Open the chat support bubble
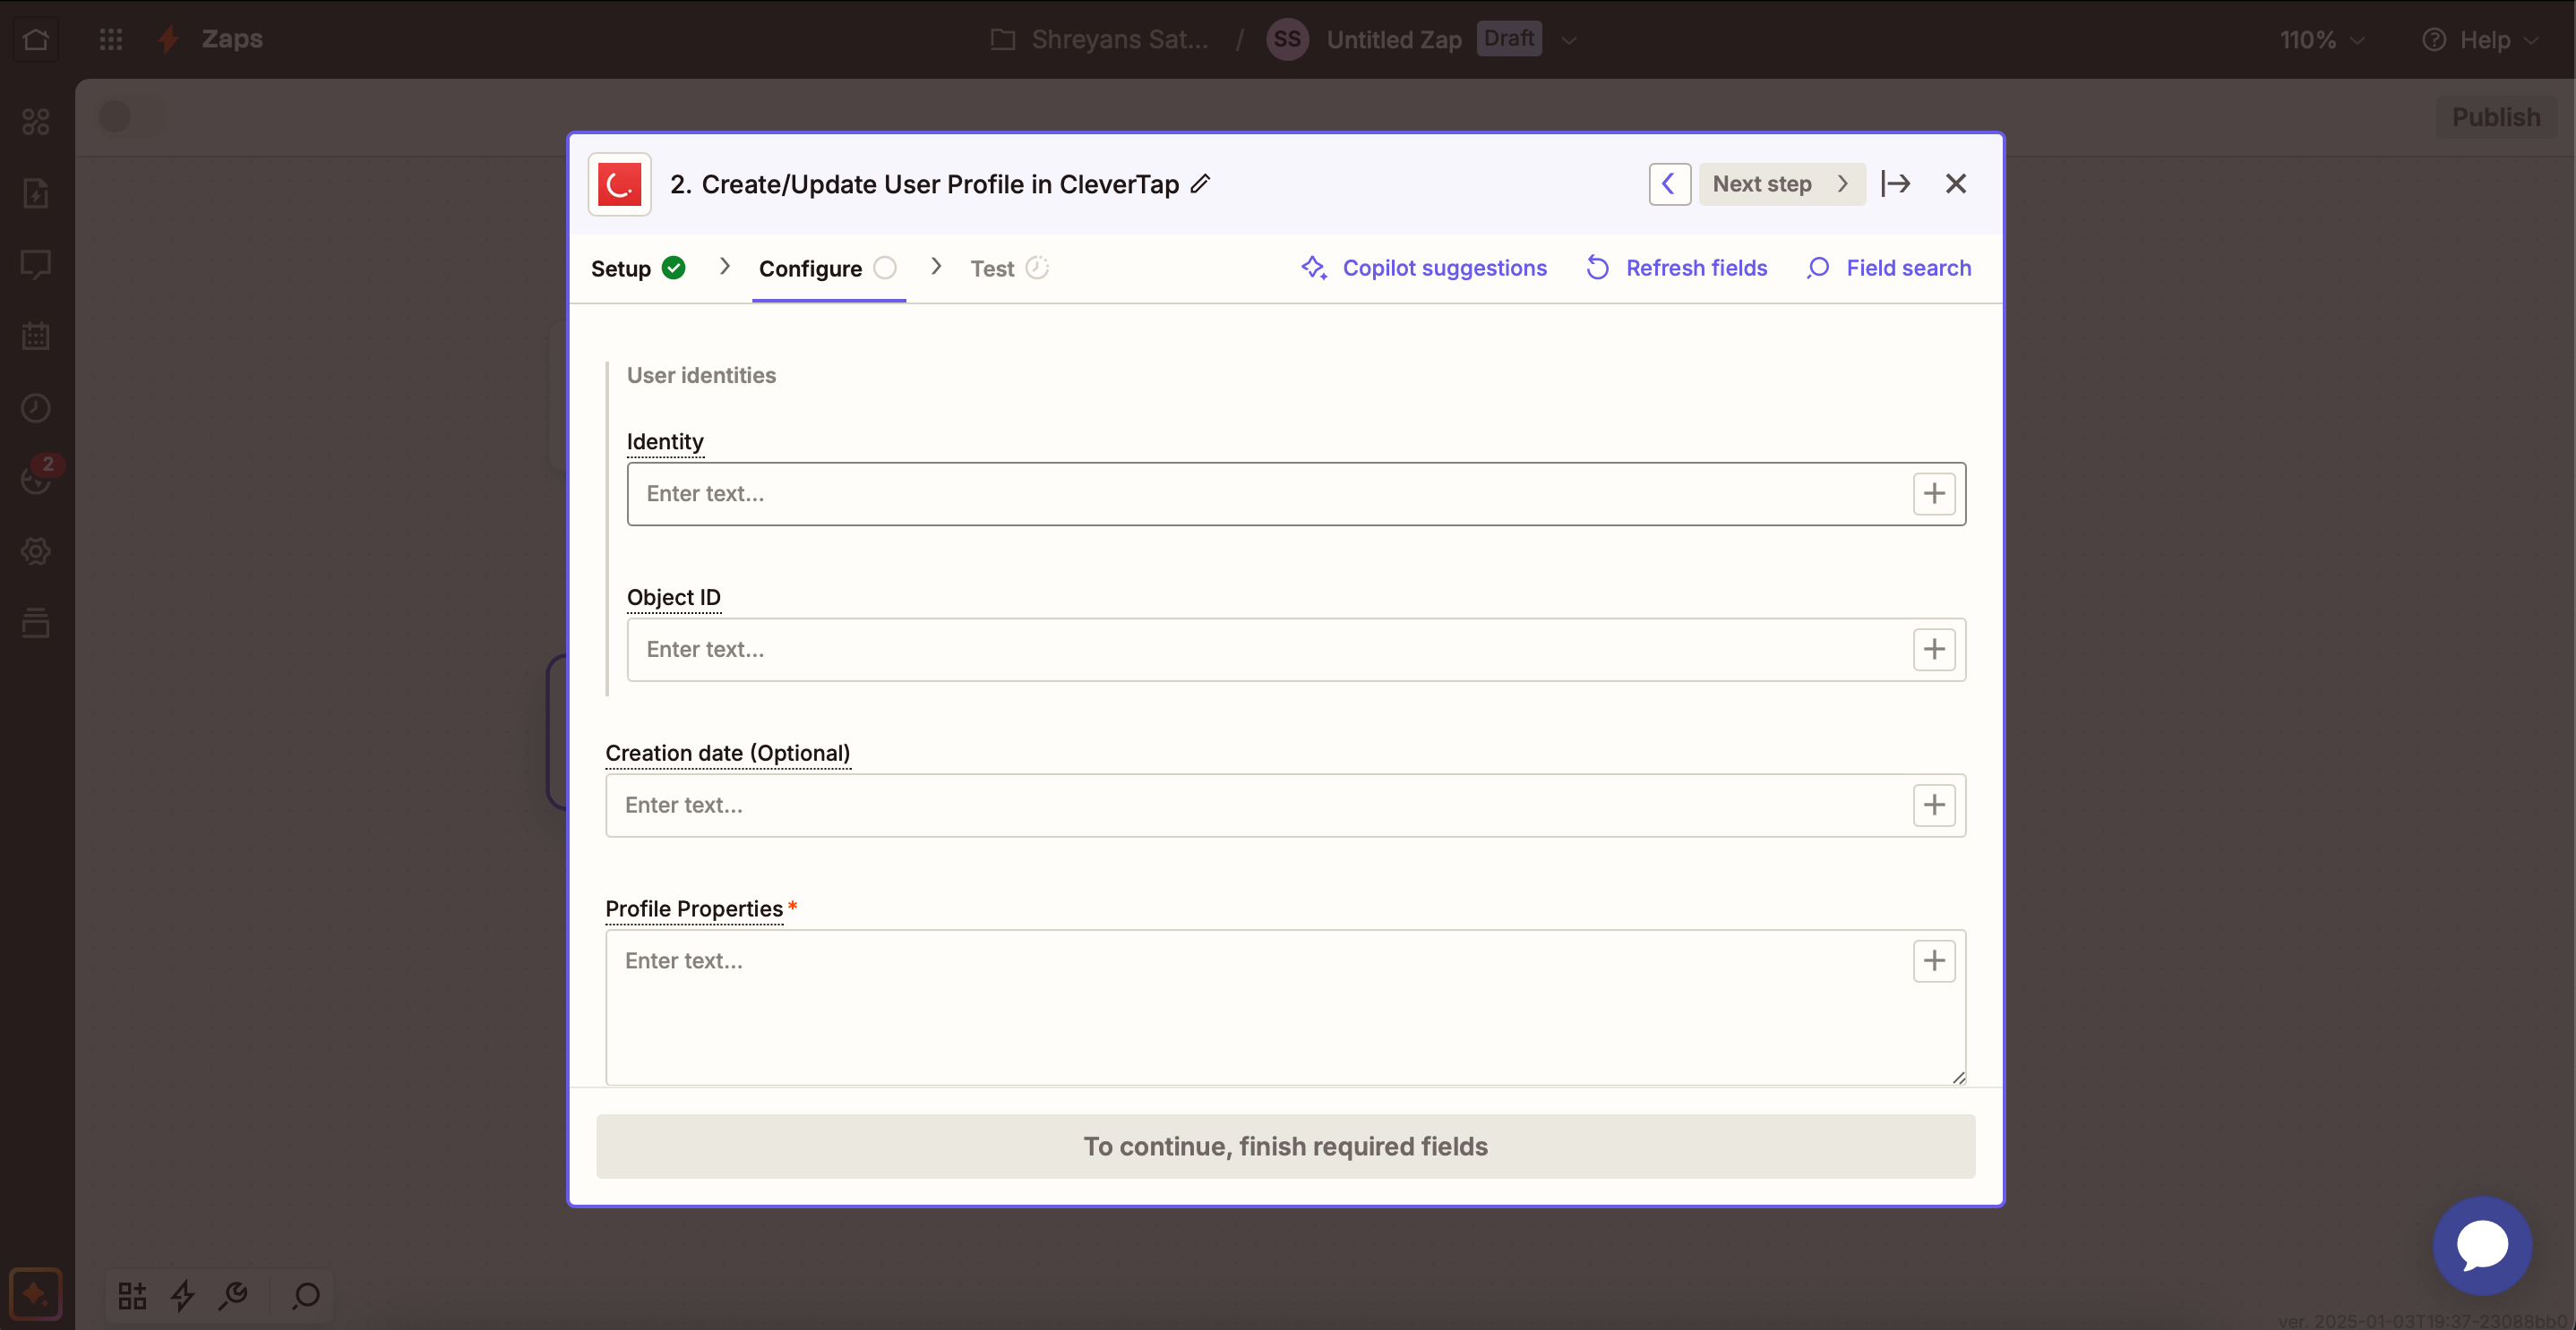The width and height of the screenshot is (2576, 1330). coord(2482,1245)
